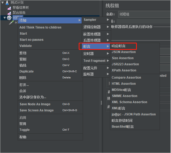Expand the 定时器 submenu
The width and height of the screenshot is (171, 153).
(x=96, y=54)
